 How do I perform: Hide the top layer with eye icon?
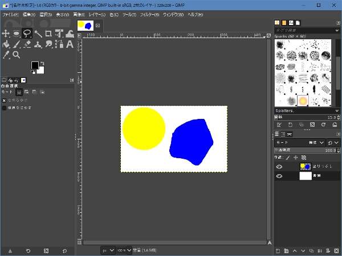[279, 167]
